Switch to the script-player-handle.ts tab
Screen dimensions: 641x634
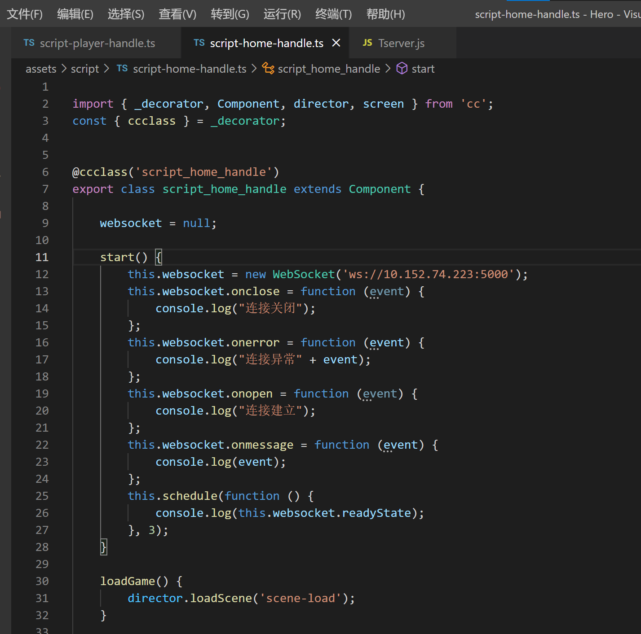97,43
